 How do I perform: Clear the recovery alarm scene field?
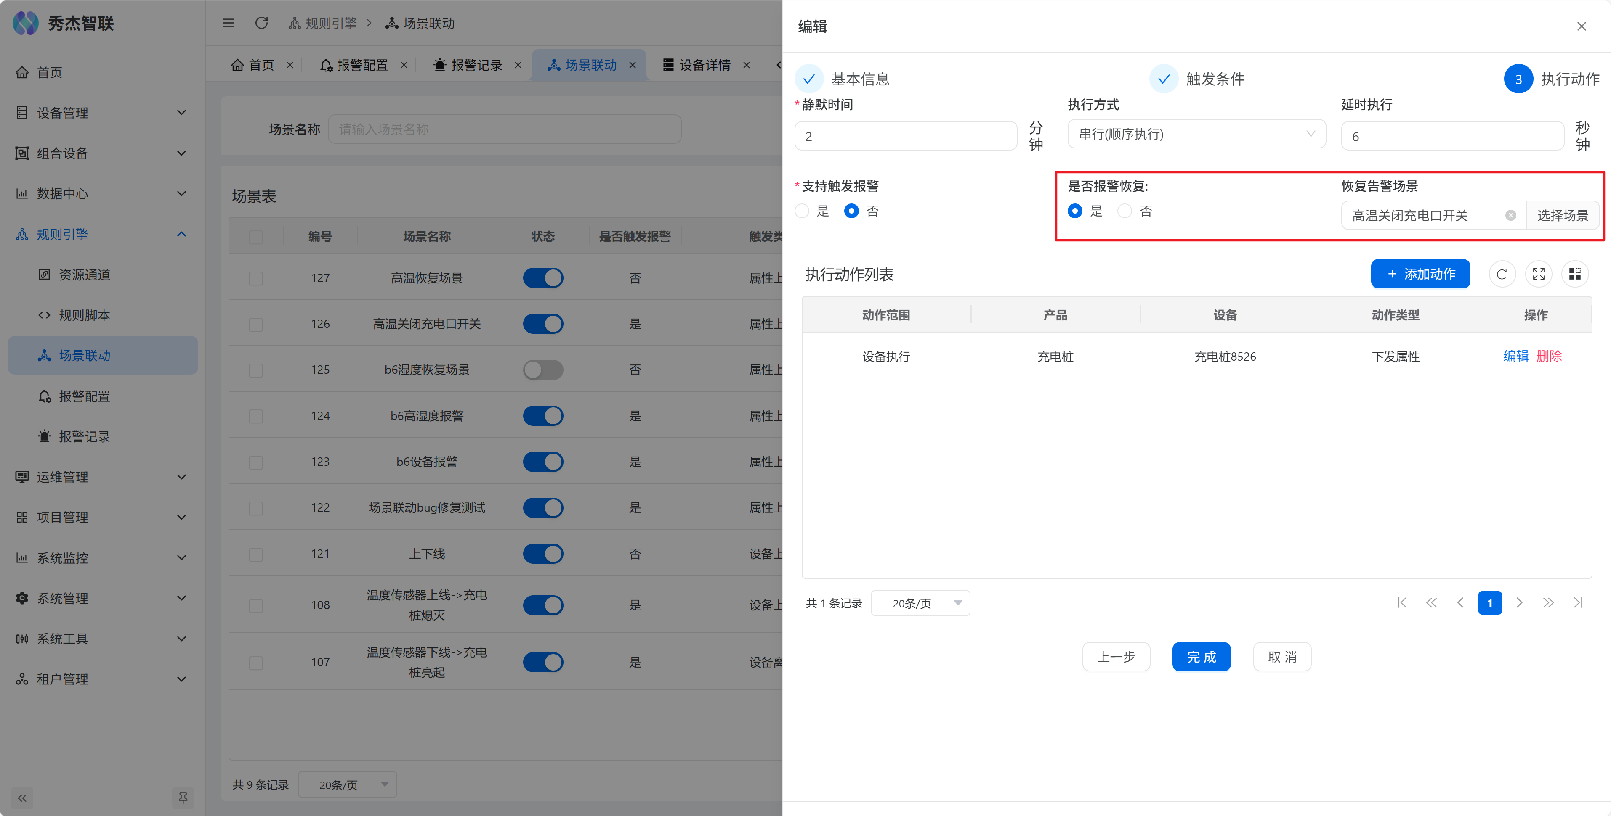pyautogui.click(x=1510, y=216)
